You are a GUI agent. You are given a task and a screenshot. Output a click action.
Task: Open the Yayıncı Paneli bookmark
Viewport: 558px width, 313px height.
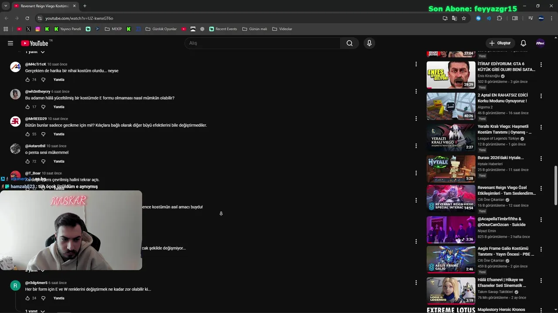coord(68,29)
